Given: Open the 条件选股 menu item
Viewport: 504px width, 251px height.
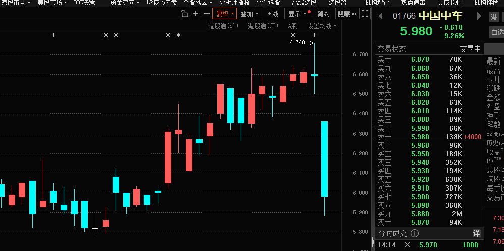Looking at the screenshot, I should [268, 3].
